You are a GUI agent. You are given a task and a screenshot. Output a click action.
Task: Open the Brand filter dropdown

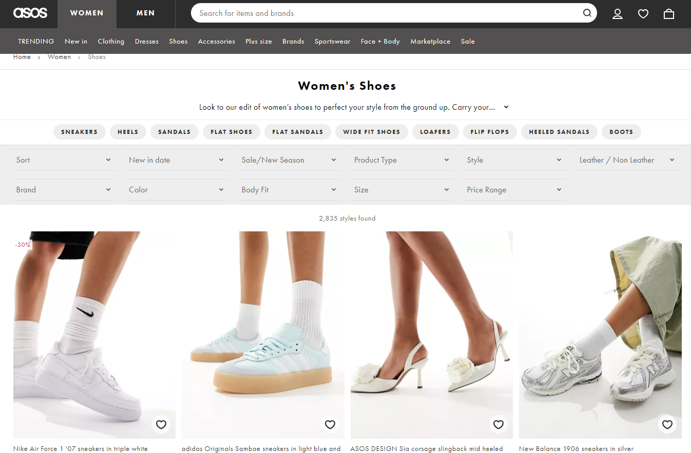(x=64, y=190)
